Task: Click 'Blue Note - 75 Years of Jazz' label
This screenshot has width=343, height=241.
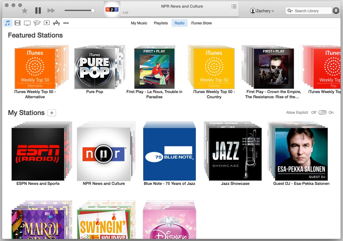Action: pyautogui.click(x=170, y=184)
